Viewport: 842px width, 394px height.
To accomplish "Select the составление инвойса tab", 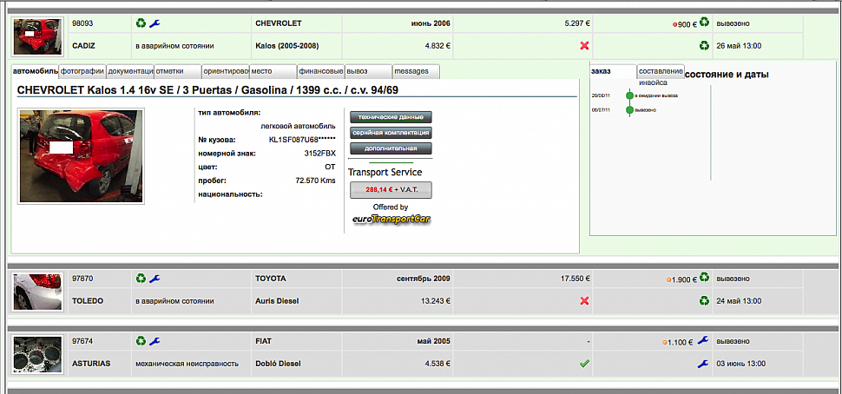I will (661, 71).
